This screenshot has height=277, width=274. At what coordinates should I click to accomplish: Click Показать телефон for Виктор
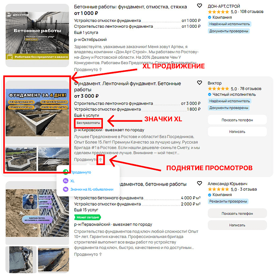pyautogui.click(x=237, y=120)
